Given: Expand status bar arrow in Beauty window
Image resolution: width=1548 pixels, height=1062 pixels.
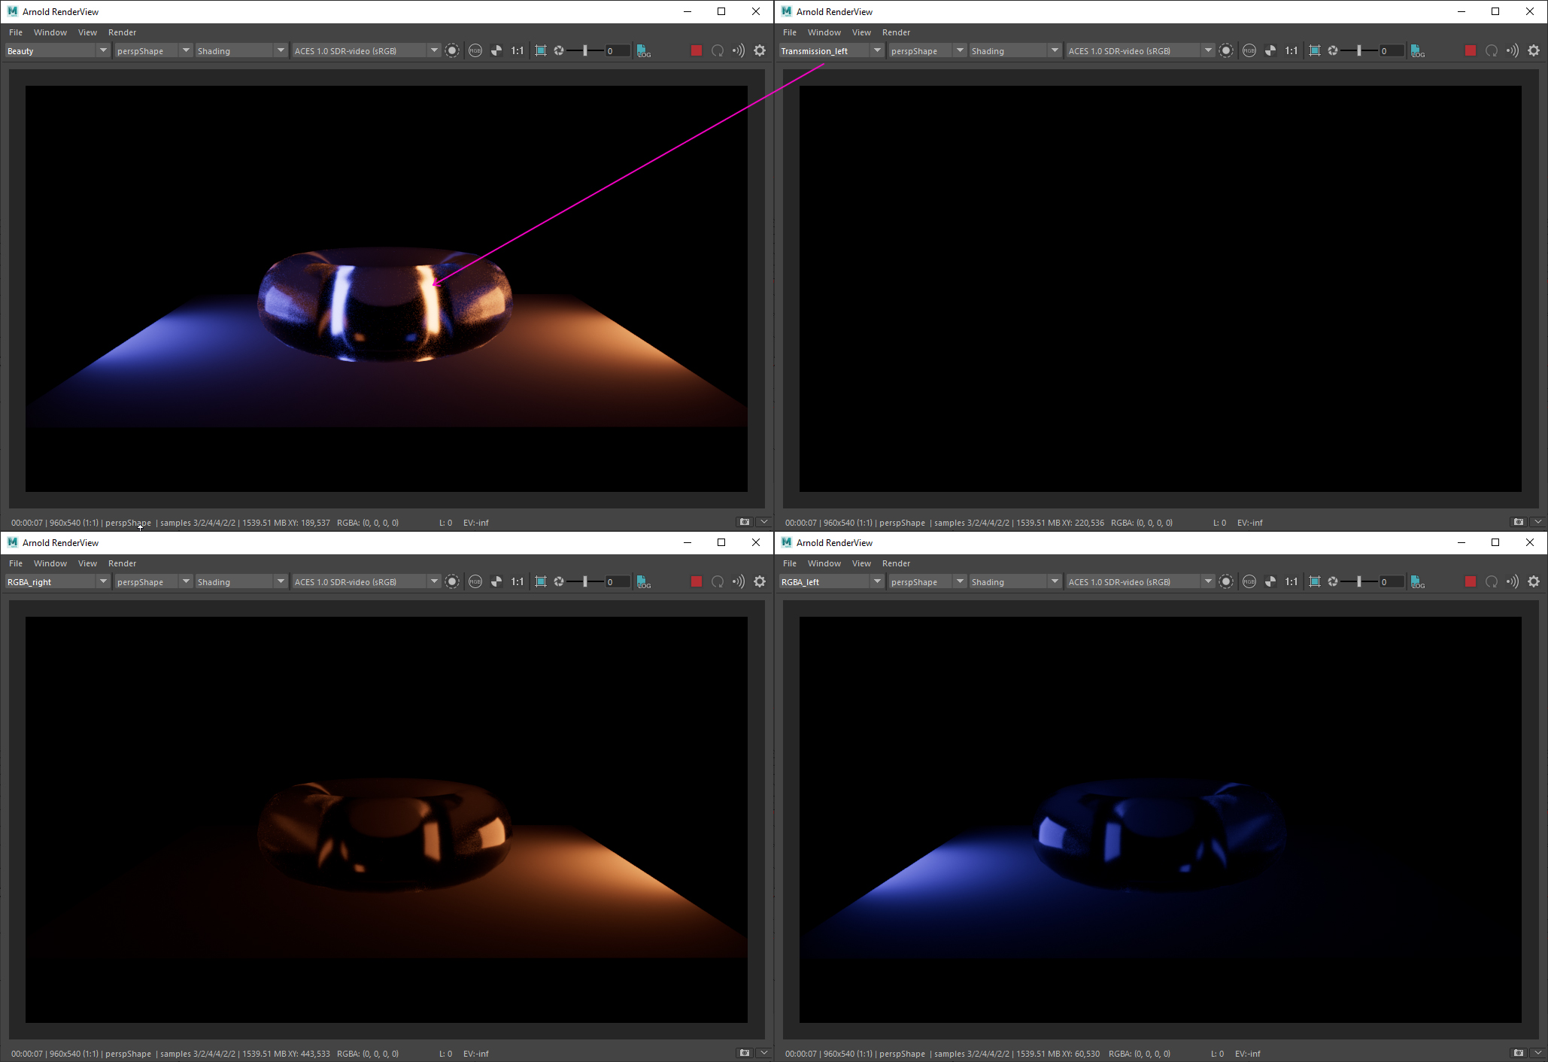Looking at the screenshot, I should 764,522.
